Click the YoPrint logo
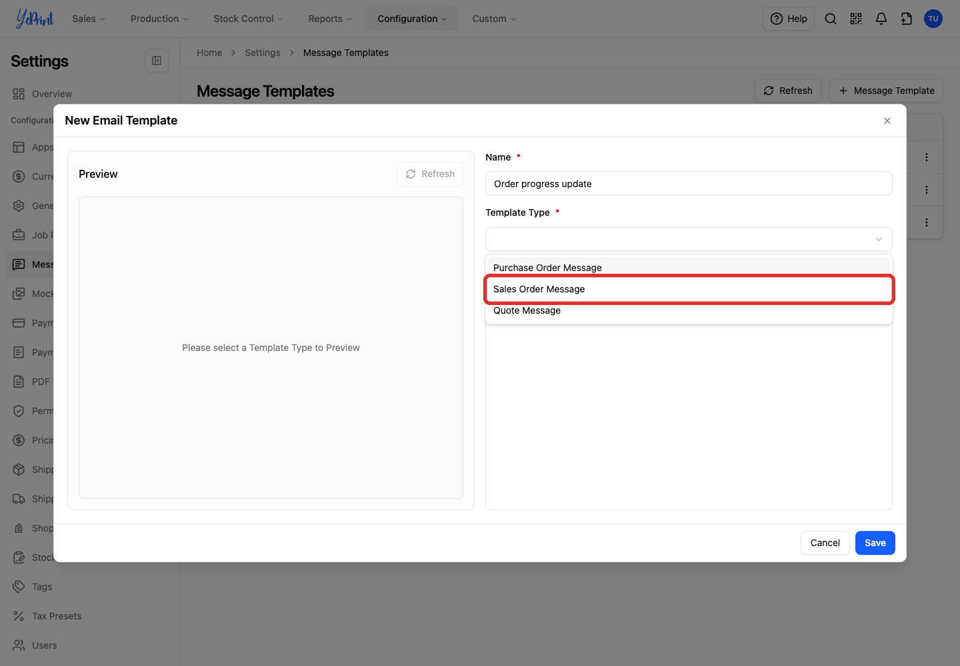Viewport: 960px width, 666px height. (35, 19)
